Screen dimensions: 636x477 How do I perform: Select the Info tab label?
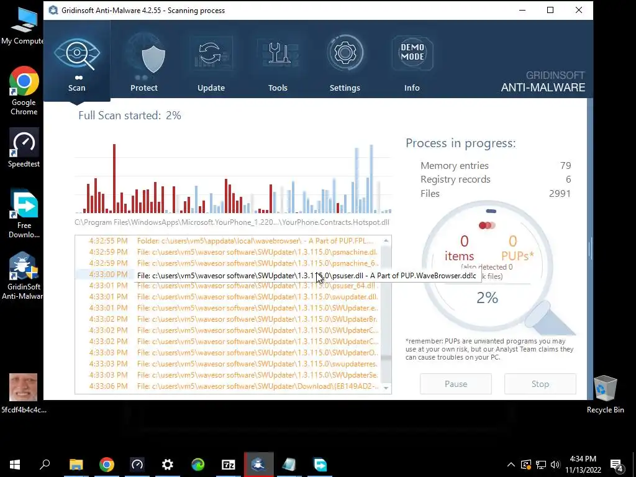[x=412, y=88]
